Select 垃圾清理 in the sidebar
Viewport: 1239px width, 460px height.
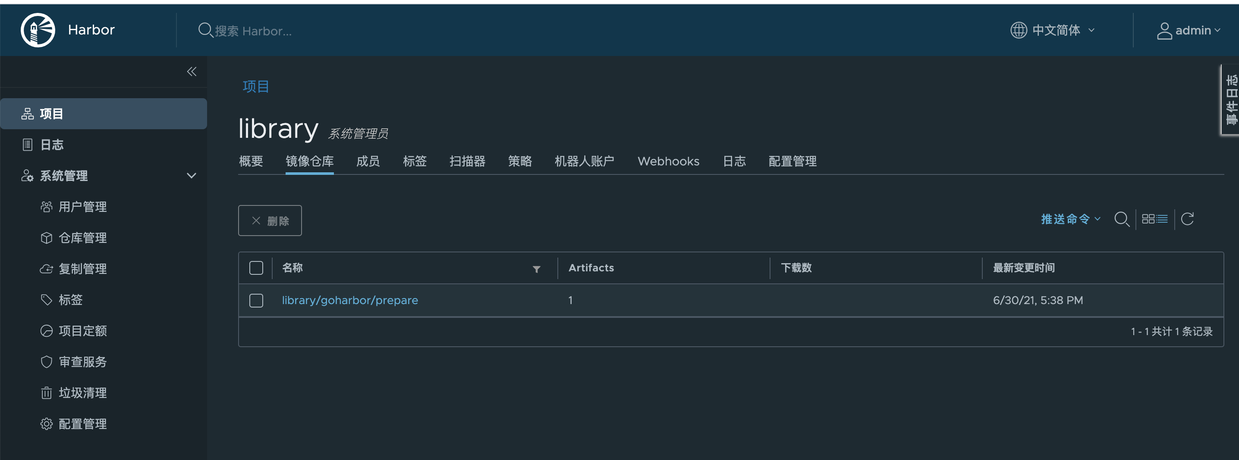coord(82,392)
